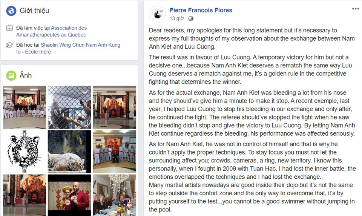Open the group photo in white uniforms
362x216 pixels.
click(x=25, y=107)
